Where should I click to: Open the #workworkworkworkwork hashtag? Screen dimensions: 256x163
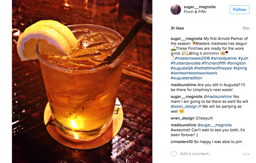(x=194, y=73)
